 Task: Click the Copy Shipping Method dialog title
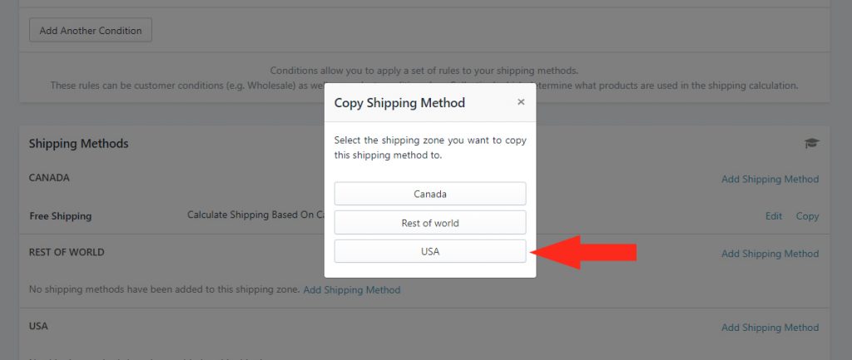(x=399, y=102)
